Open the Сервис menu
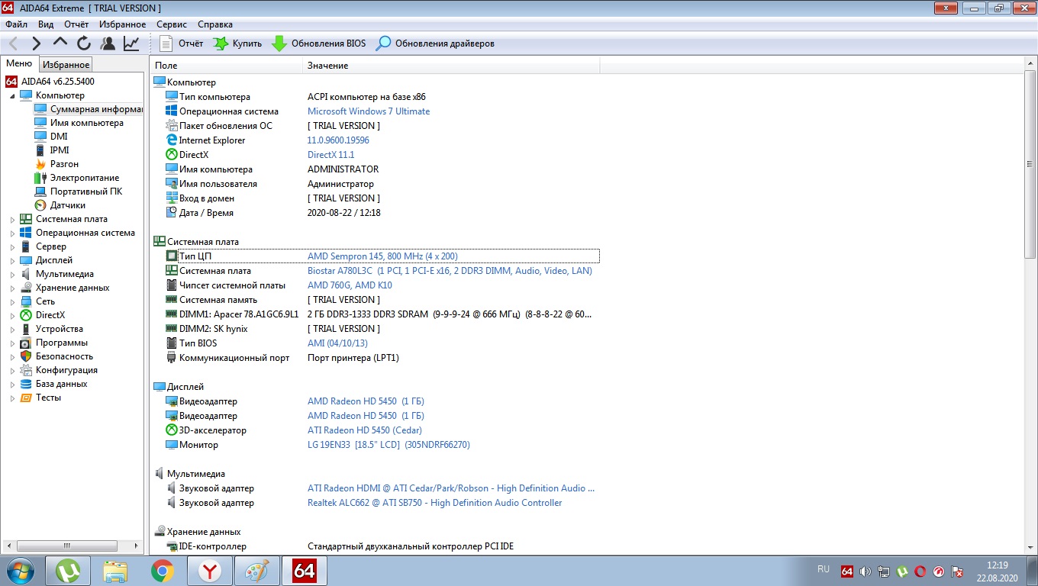Image resolution: width=1038 pixels, height=586 pixels. [x=172, y=24]
